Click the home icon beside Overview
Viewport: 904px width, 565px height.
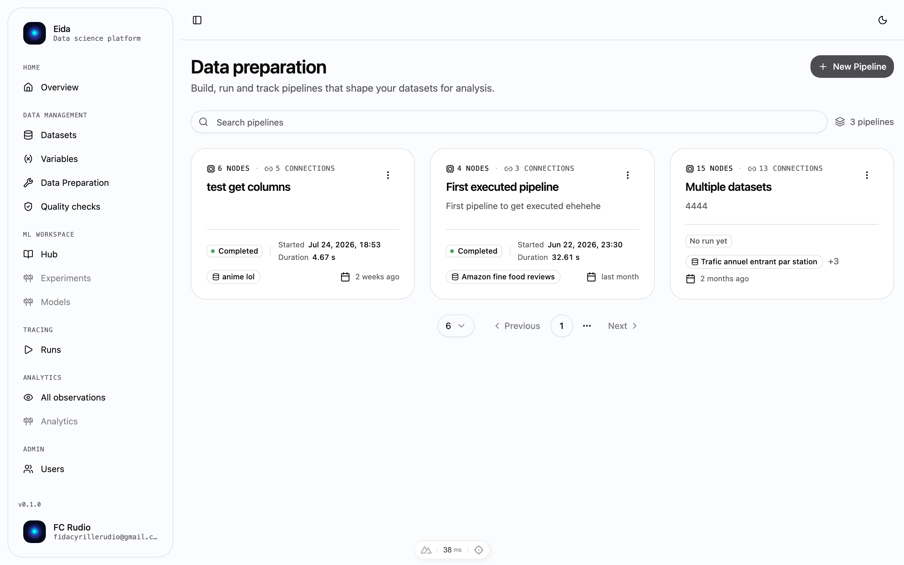click(28, 87)
